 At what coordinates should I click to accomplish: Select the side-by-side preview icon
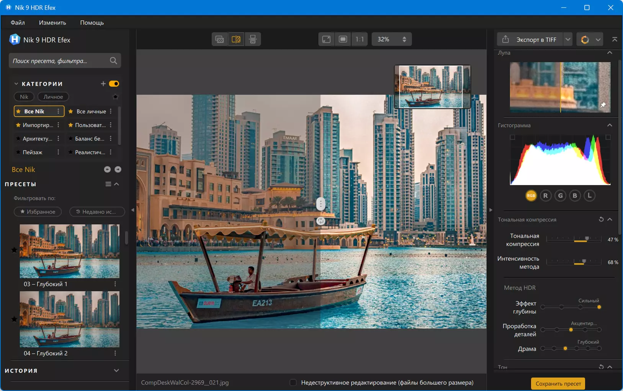pos(253,39)
